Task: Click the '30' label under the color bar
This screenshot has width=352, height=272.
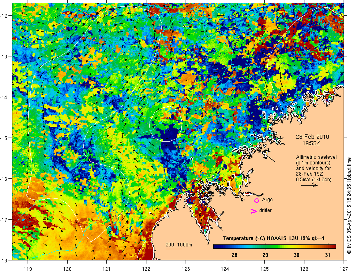Action: click(296, 255)
